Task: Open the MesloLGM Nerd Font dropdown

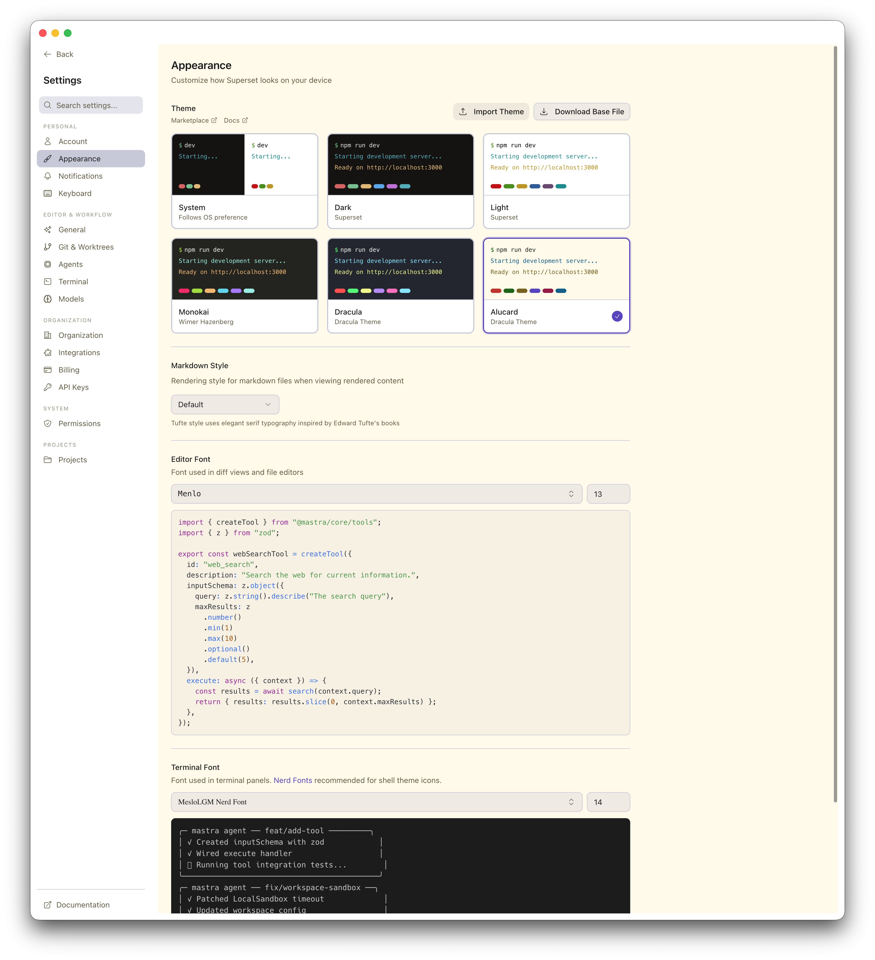Action: (376, 802)
